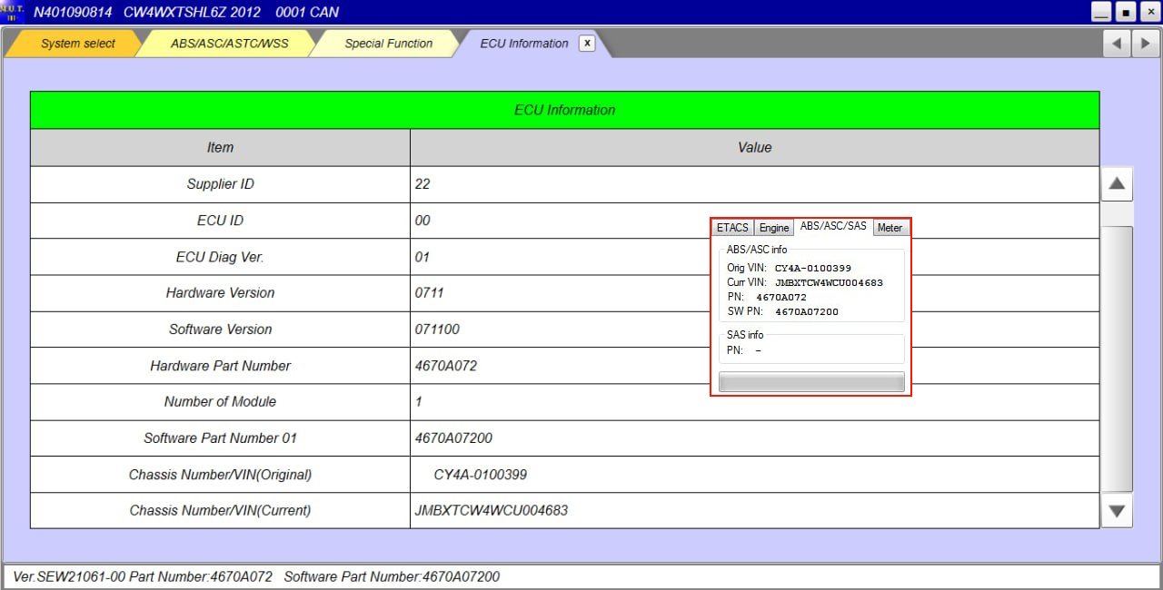This screenshot has width=1163, height=590.
Task: Select the Number of Module row label
Action: click(x=220, y=402)
